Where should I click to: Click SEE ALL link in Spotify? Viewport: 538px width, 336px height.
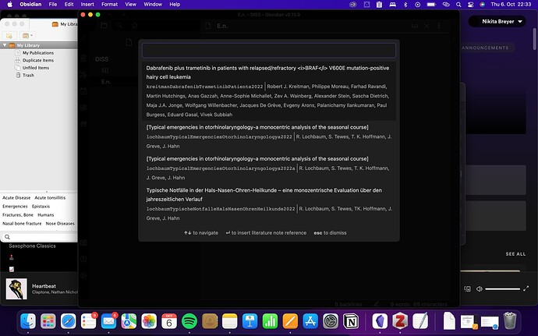[x=515, y=254]
